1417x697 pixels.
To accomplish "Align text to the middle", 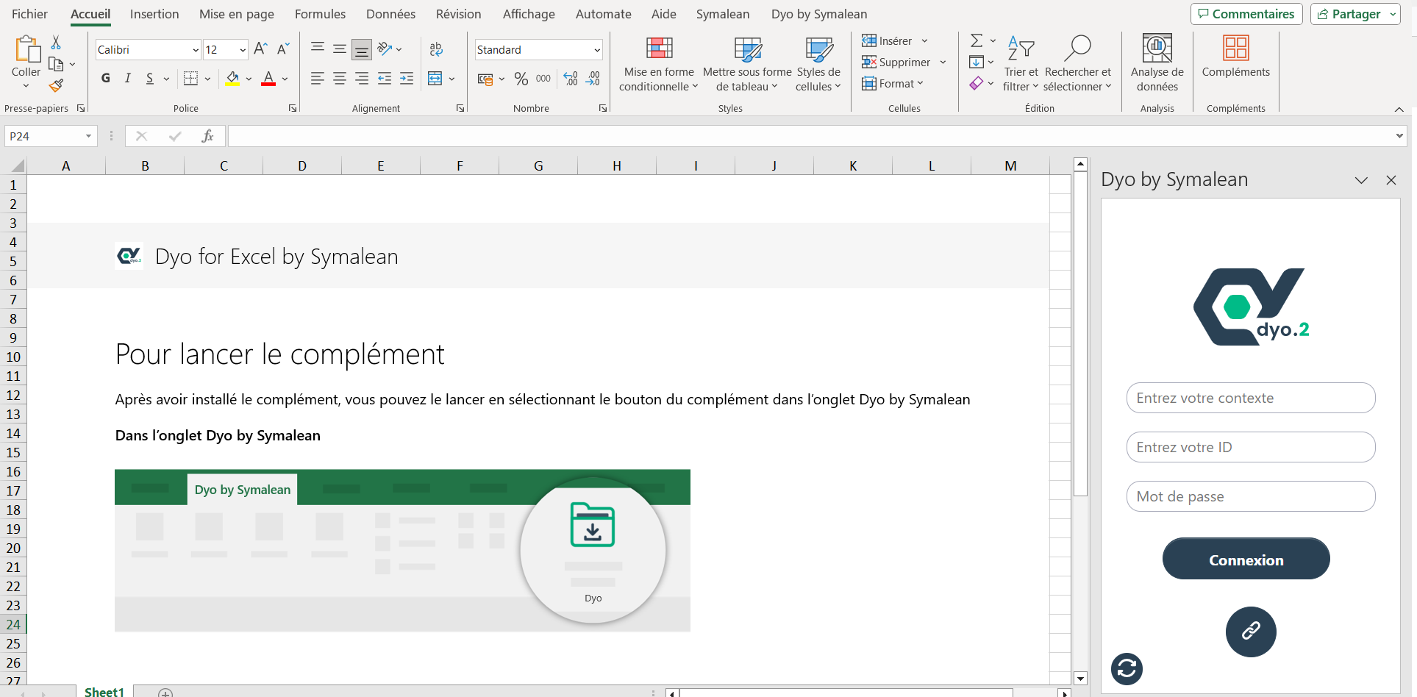I will (340, 49).
